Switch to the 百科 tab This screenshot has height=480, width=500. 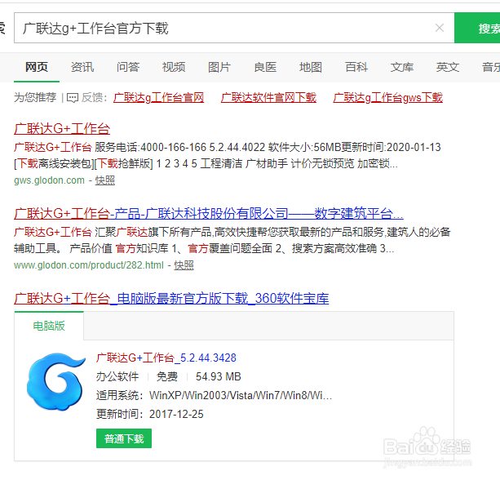click(x=356, y=67)
